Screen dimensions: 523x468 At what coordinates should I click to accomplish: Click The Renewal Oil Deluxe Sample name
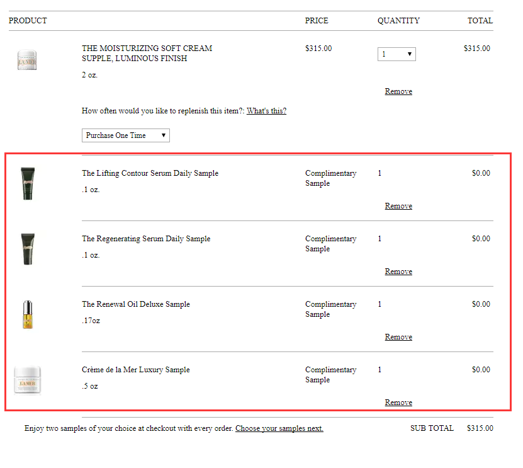click(x=136, y=304)
